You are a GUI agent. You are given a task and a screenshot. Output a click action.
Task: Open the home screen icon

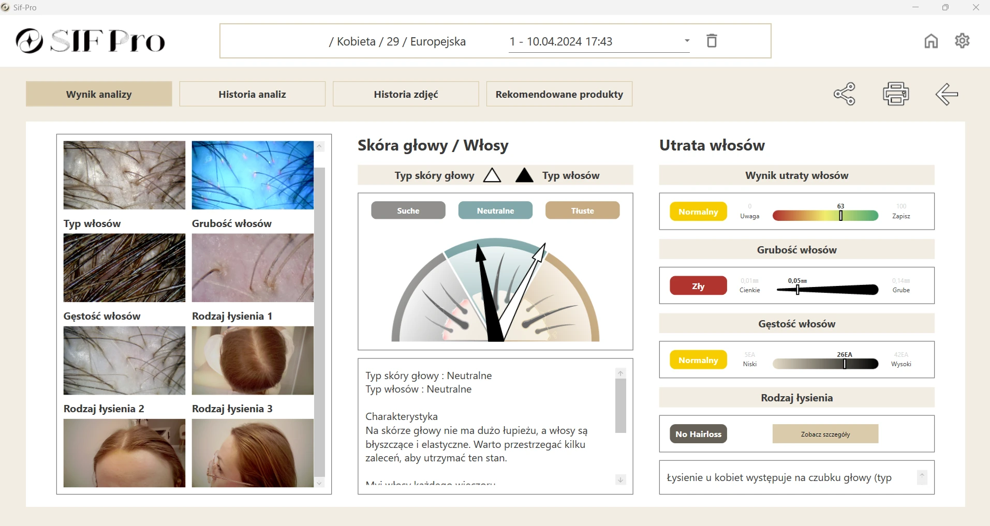click(x=931, y=41)
